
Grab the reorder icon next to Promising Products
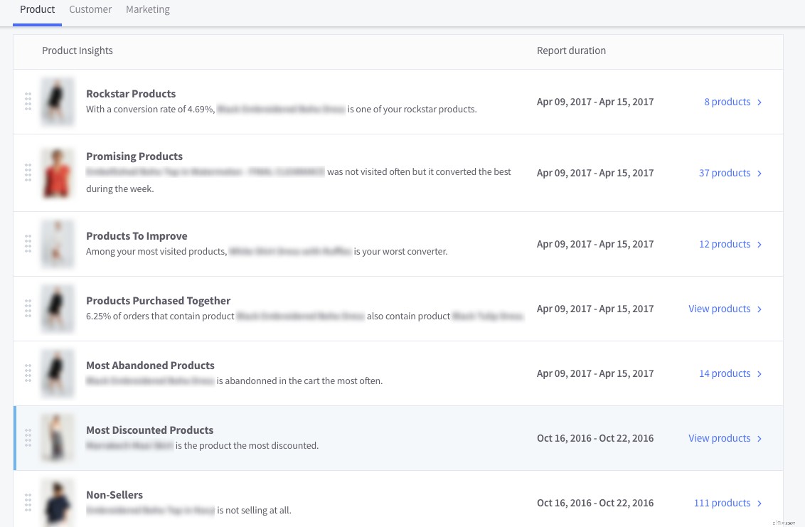pyautogui.click(x=28, y=173)
